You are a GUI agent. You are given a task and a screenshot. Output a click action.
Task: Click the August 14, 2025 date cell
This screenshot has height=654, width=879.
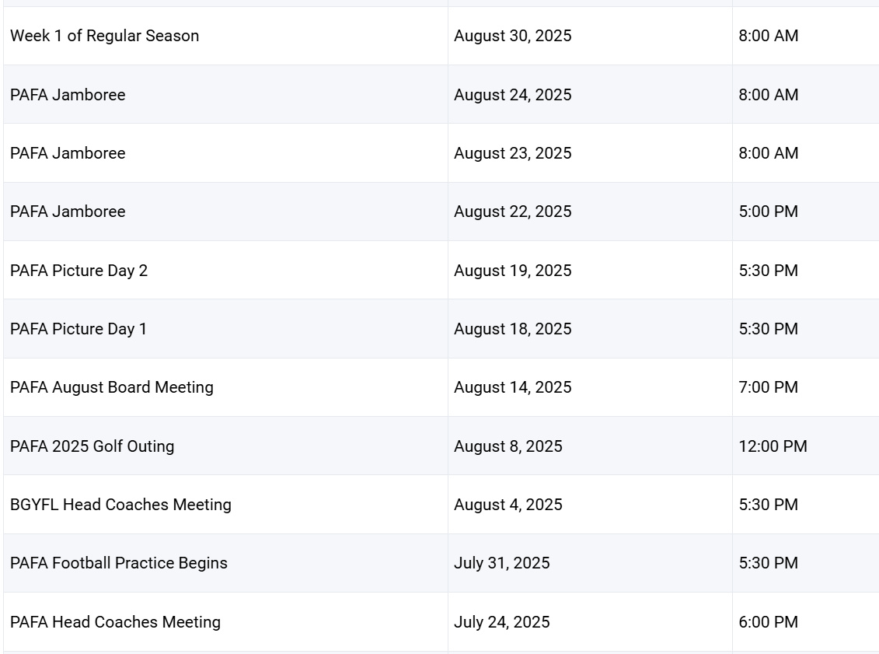click(512, 387)
